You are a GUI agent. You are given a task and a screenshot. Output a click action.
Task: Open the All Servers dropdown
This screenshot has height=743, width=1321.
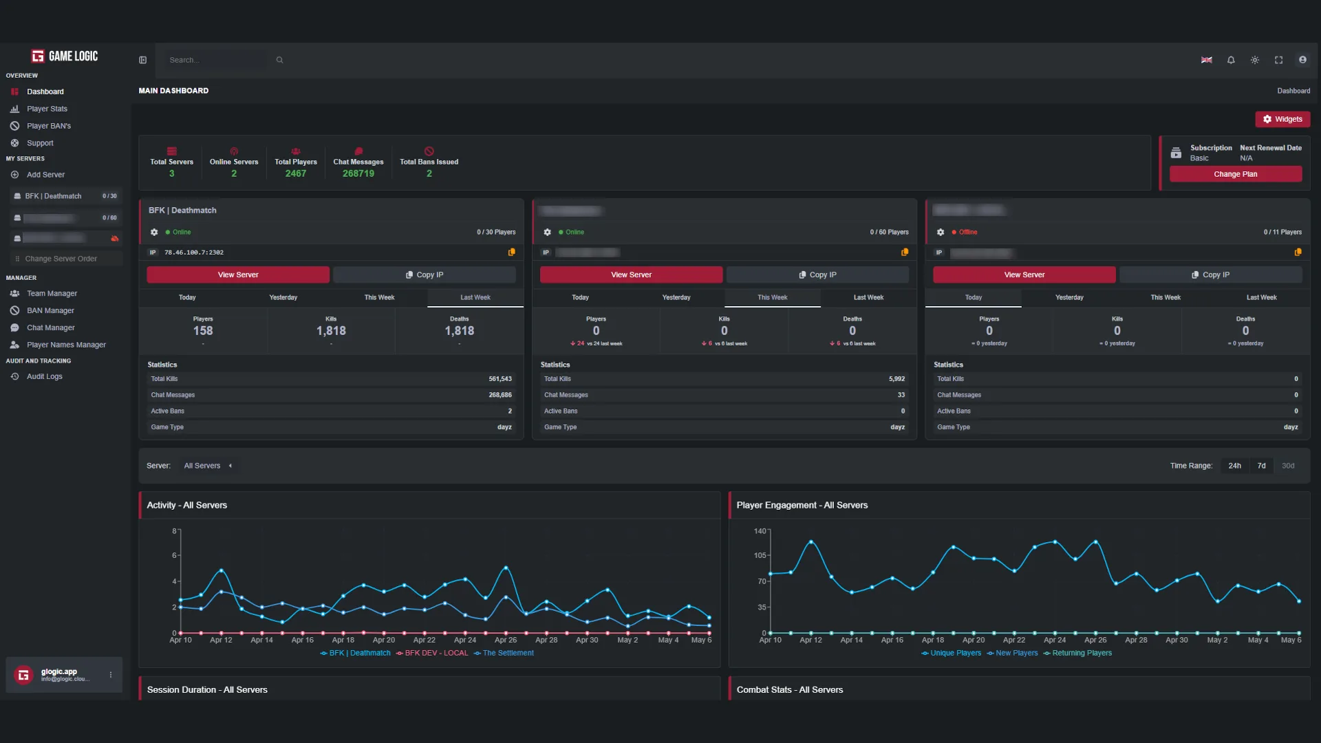coord(207,466)
